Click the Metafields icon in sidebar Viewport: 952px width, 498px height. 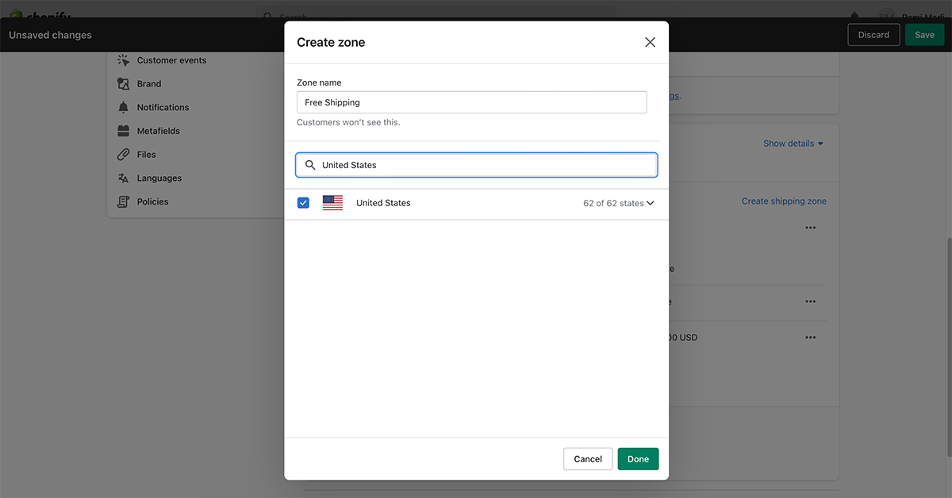(123, 130)
